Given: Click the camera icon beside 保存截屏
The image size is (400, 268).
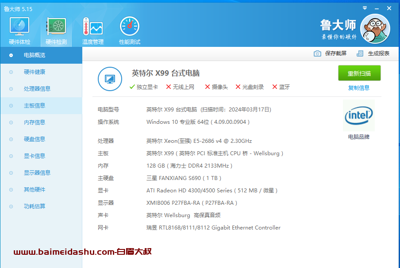Looking at the screenshot, I should coord(317,54).
